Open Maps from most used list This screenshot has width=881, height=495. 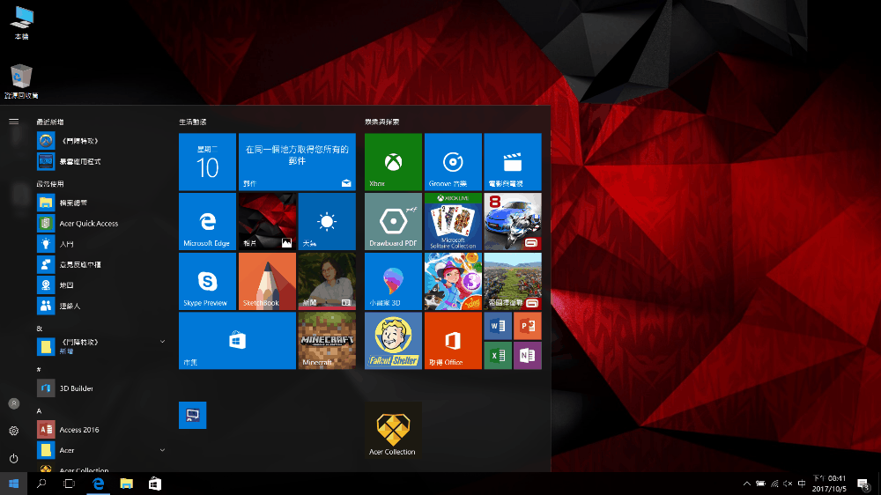point(101,284)
